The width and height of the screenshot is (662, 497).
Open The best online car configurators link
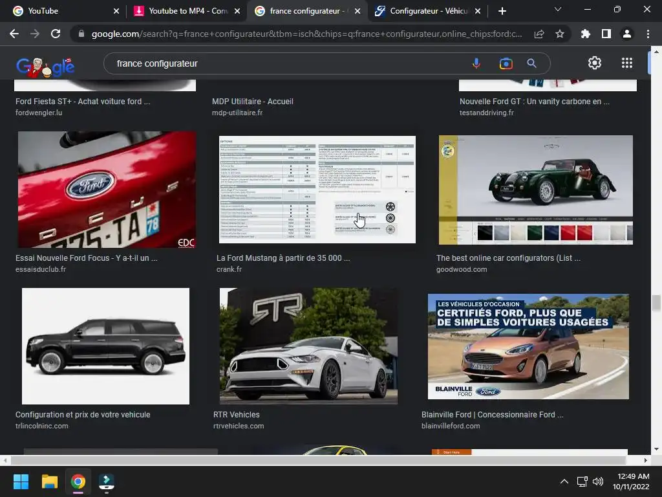[508, 258]
